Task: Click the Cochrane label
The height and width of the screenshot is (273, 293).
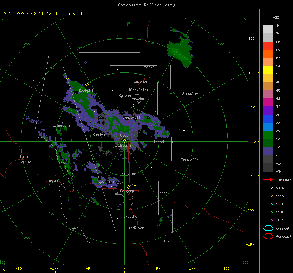Action: click(106, 181)
